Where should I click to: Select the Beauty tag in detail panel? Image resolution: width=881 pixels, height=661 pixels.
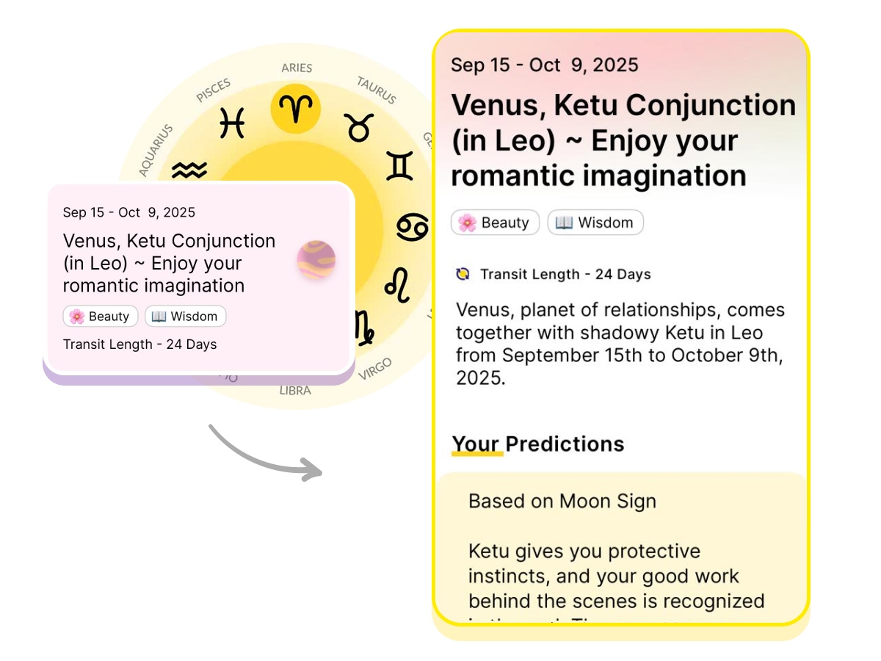pos(495,223)
